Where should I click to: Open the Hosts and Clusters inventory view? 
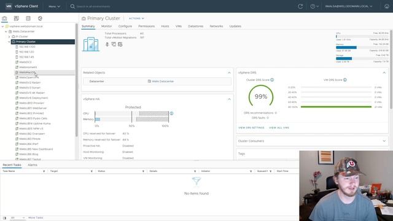click(x=4, y=18)
